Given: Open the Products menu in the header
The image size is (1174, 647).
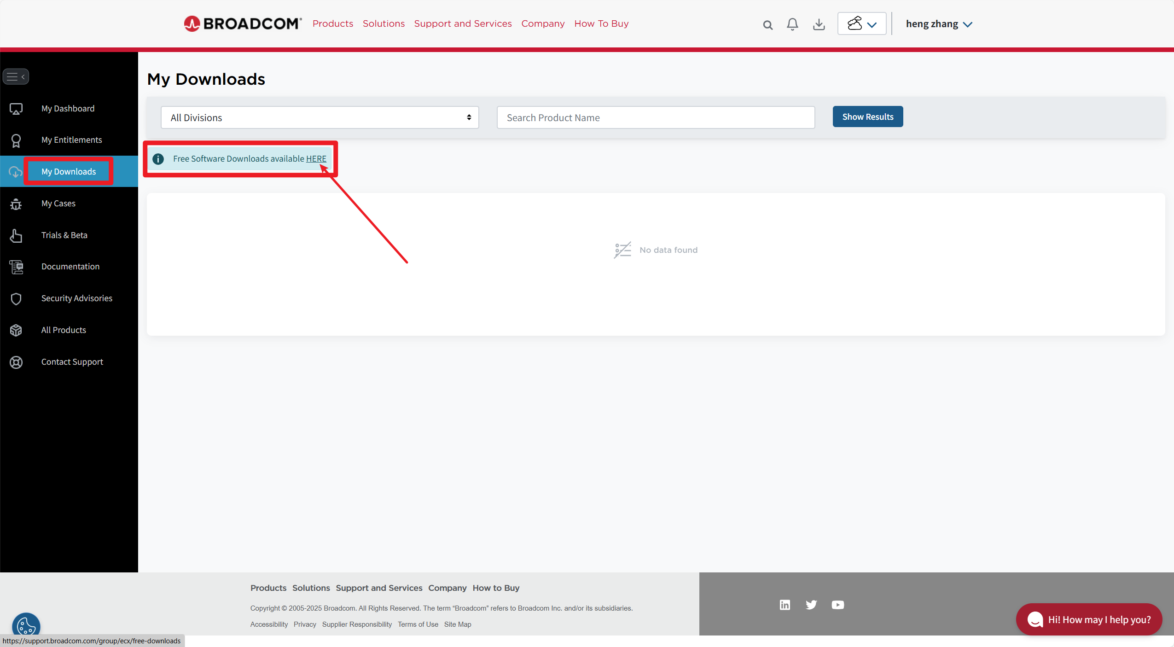Looking at the screenshot, I should (x=333, y=23).
